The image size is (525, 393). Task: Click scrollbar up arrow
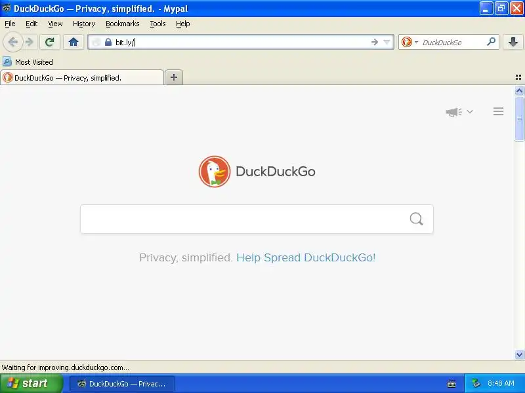point(519,90)
